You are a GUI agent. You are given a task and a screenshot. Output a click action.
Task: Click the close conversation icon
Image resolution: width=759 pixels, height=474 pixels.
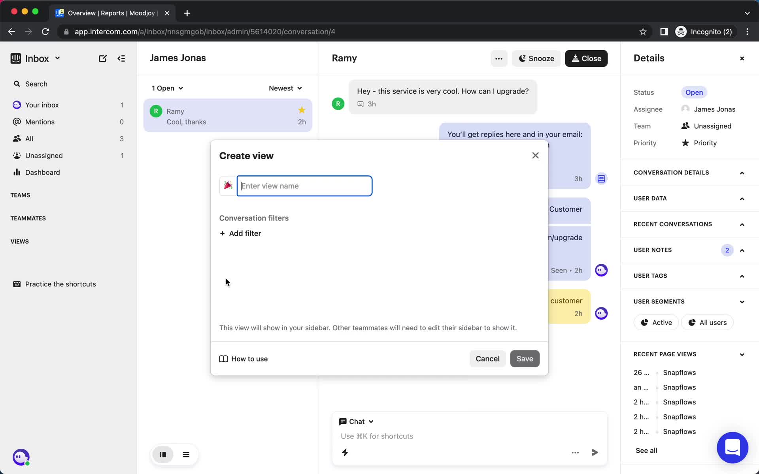tap(586, 58)
